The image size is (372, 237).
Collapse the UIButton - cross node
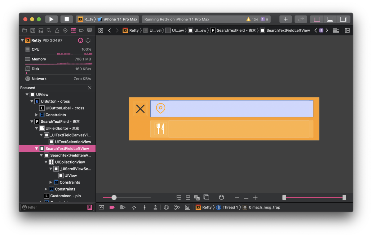click(32, 101)
